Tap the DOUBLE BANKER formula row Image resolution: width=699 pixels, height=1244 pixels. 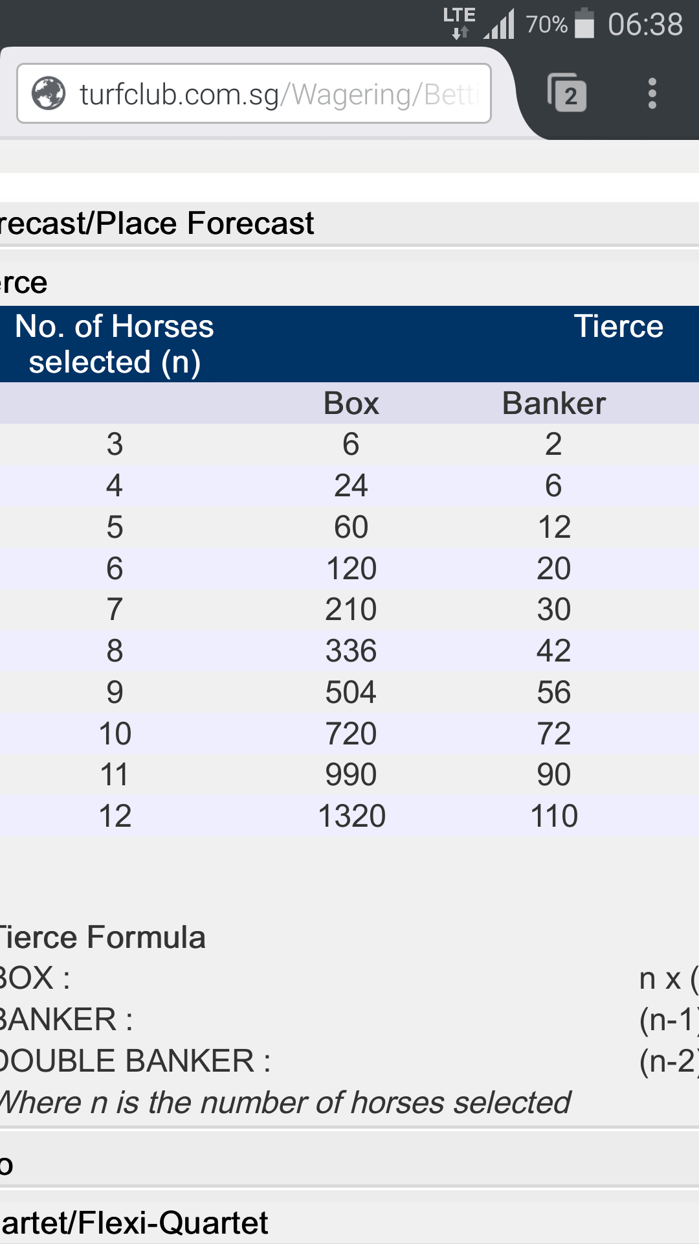349,1061
